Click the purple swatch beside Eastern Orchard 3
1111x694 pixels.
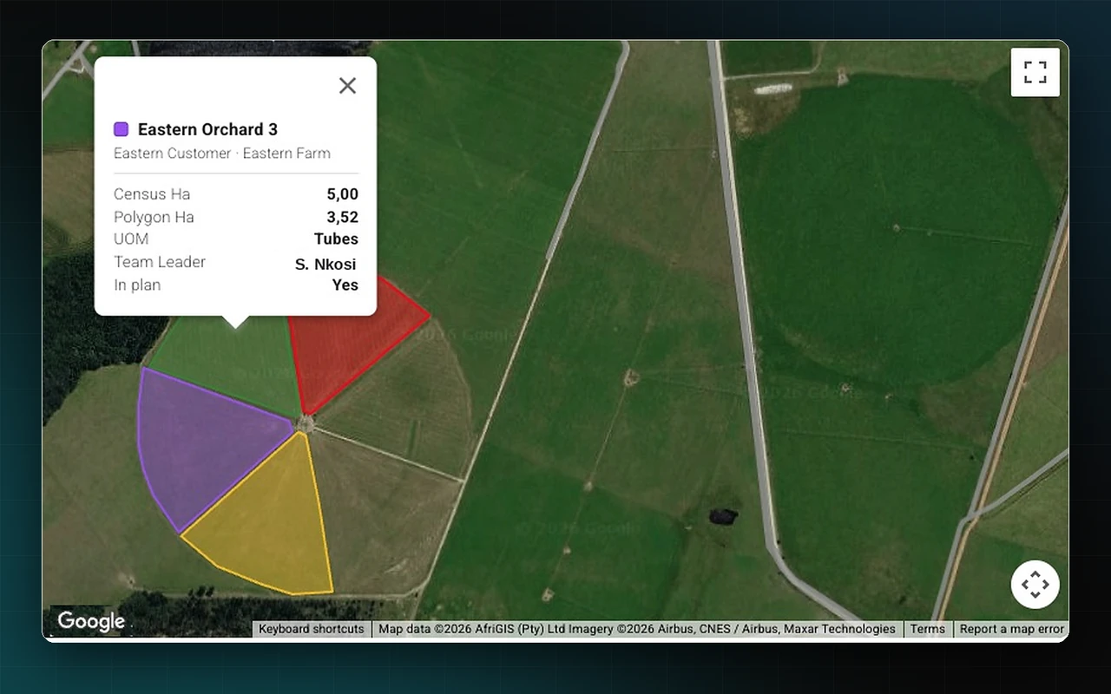point(122,129)
